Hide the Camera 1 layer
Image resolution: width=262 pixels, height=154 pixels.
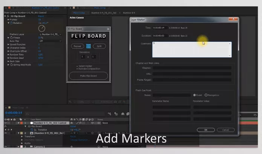6,146
